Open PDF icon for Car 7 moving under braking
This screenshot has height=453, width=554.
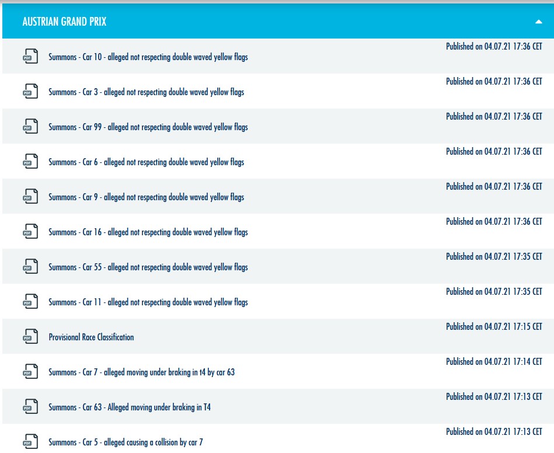tap(30, 371)
